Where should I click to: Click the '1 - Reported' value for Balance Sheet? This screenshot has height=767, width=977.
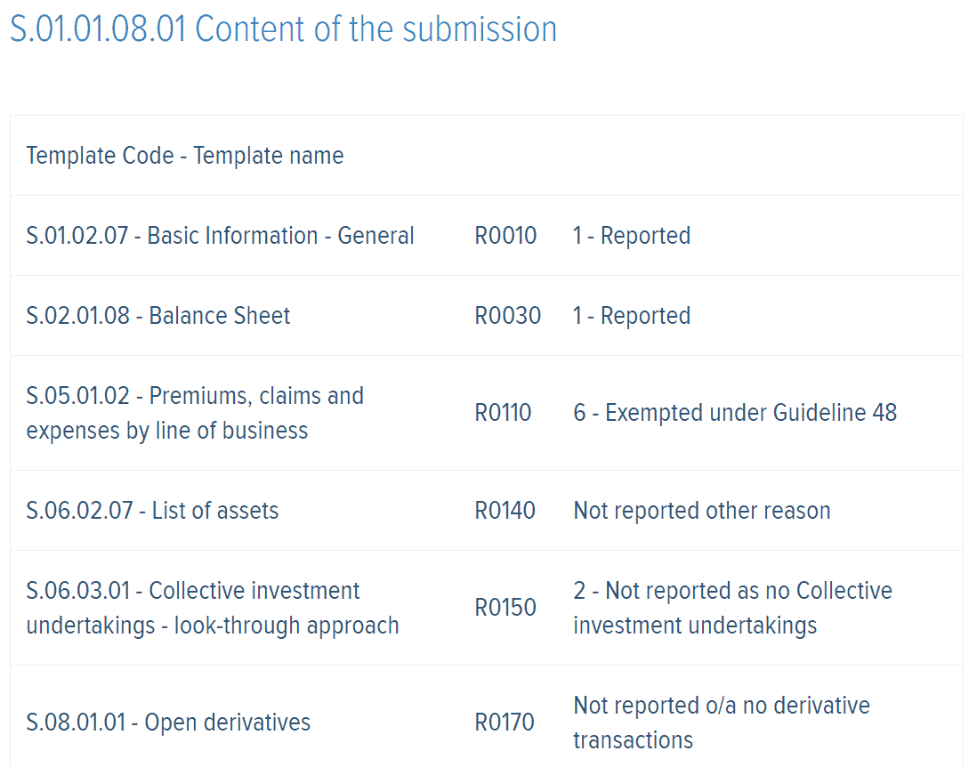click(632, 315)
